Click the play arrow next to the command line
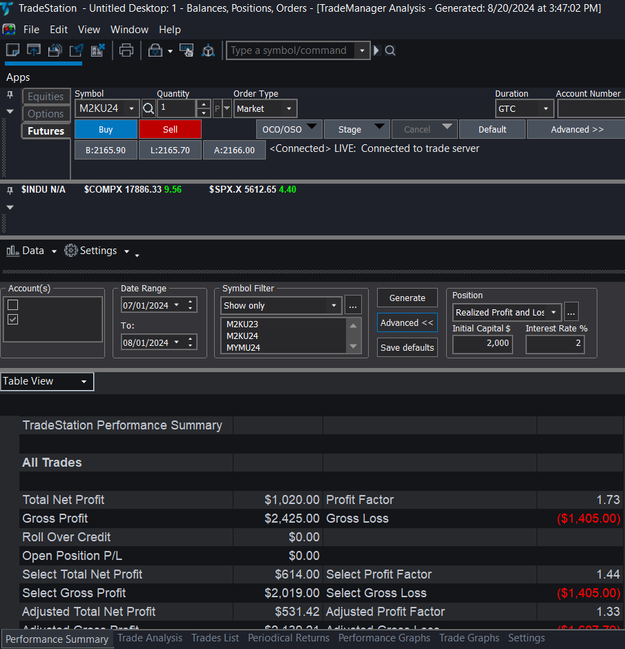 (x=376, y=50)
